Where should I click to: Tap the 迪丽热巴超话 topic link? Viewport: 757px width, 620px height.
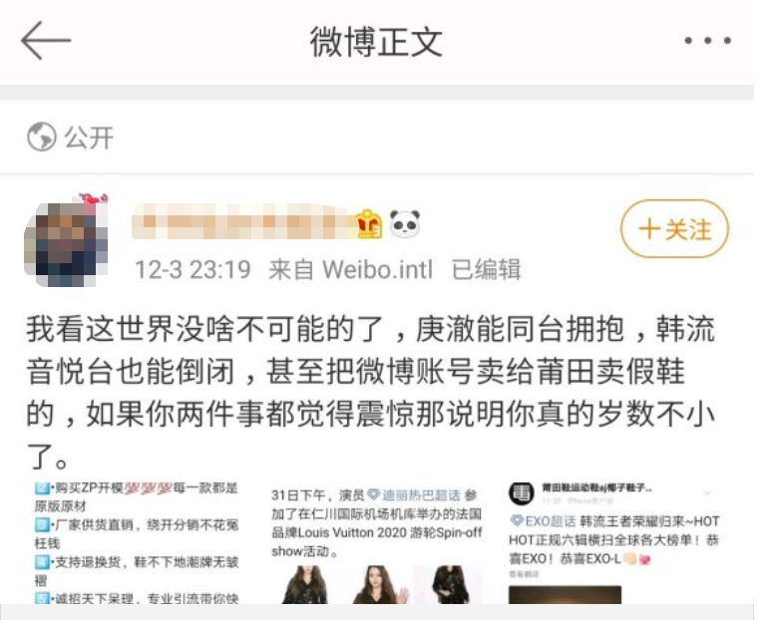[414, 495]
